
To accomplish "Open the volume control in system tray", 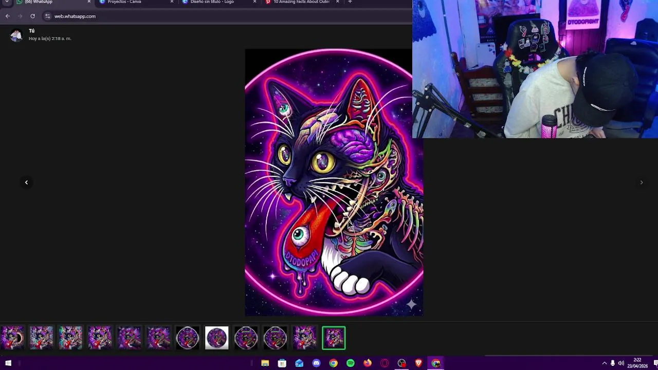I will click(x=621, y=363).
